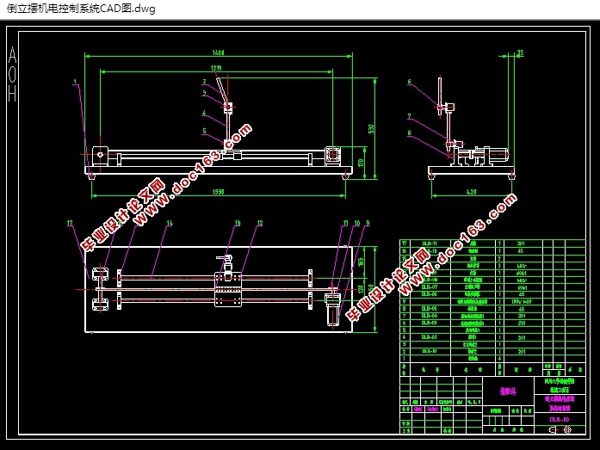Image resolution: width=600 pixels, height=450 pixels.
Task: Click the magenta 装配件 title block cell
Action: [x=508, y=391]
